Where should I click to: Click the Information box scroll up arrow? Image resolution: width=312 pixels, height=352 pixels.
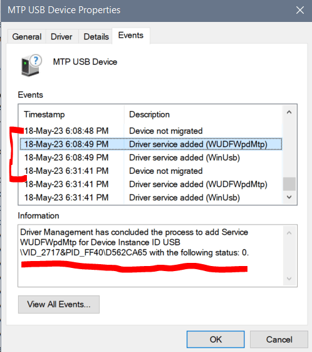click(289, 233)
